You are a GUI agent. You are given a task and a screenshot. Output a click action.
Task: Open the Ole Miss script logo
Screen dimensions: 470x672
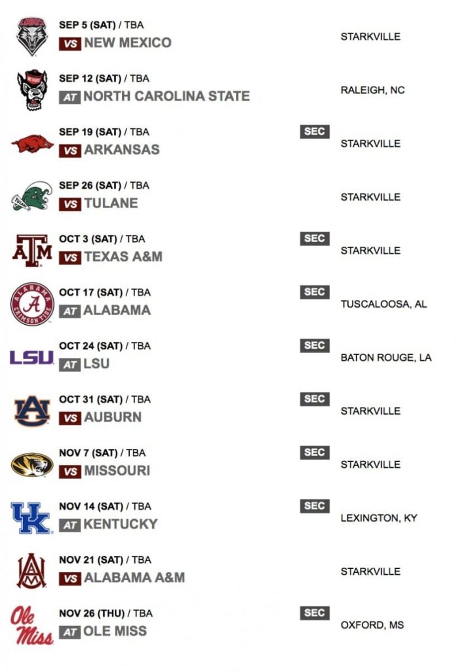click(x=31, y=625)
